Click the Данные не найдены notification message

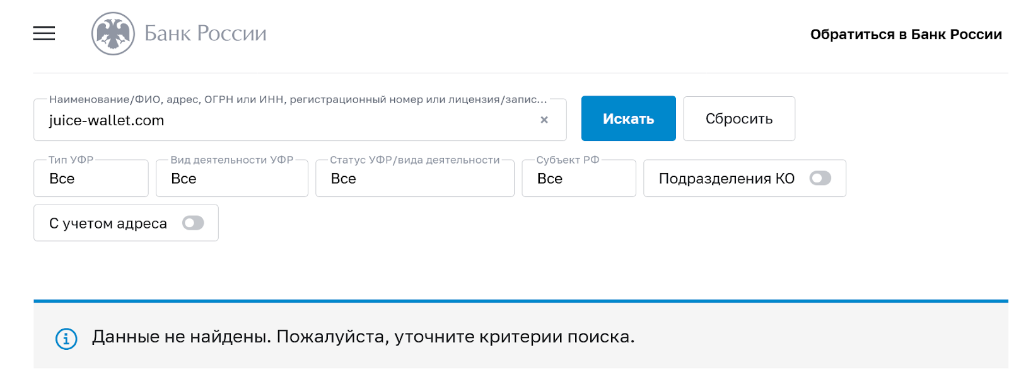362,338
